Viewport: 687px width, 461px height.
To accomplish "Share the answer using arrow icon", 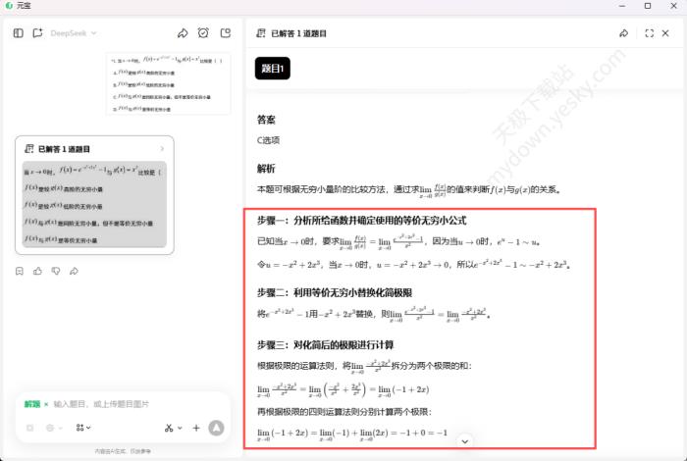I will (x=74, y=271).
